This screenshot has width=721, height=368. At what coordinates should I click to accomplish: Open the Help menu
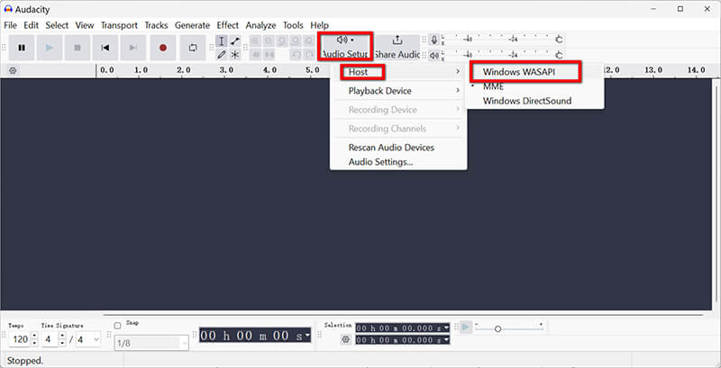pyautogui.click(x=320, y=25)
